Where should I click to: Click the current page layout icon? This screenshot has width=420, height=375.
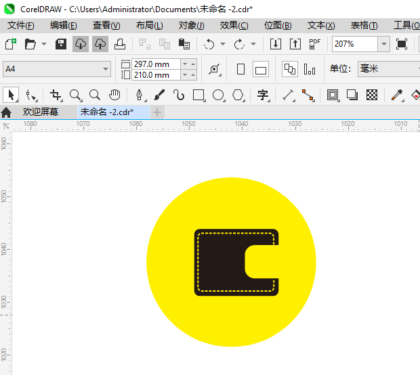click(310, 69)
